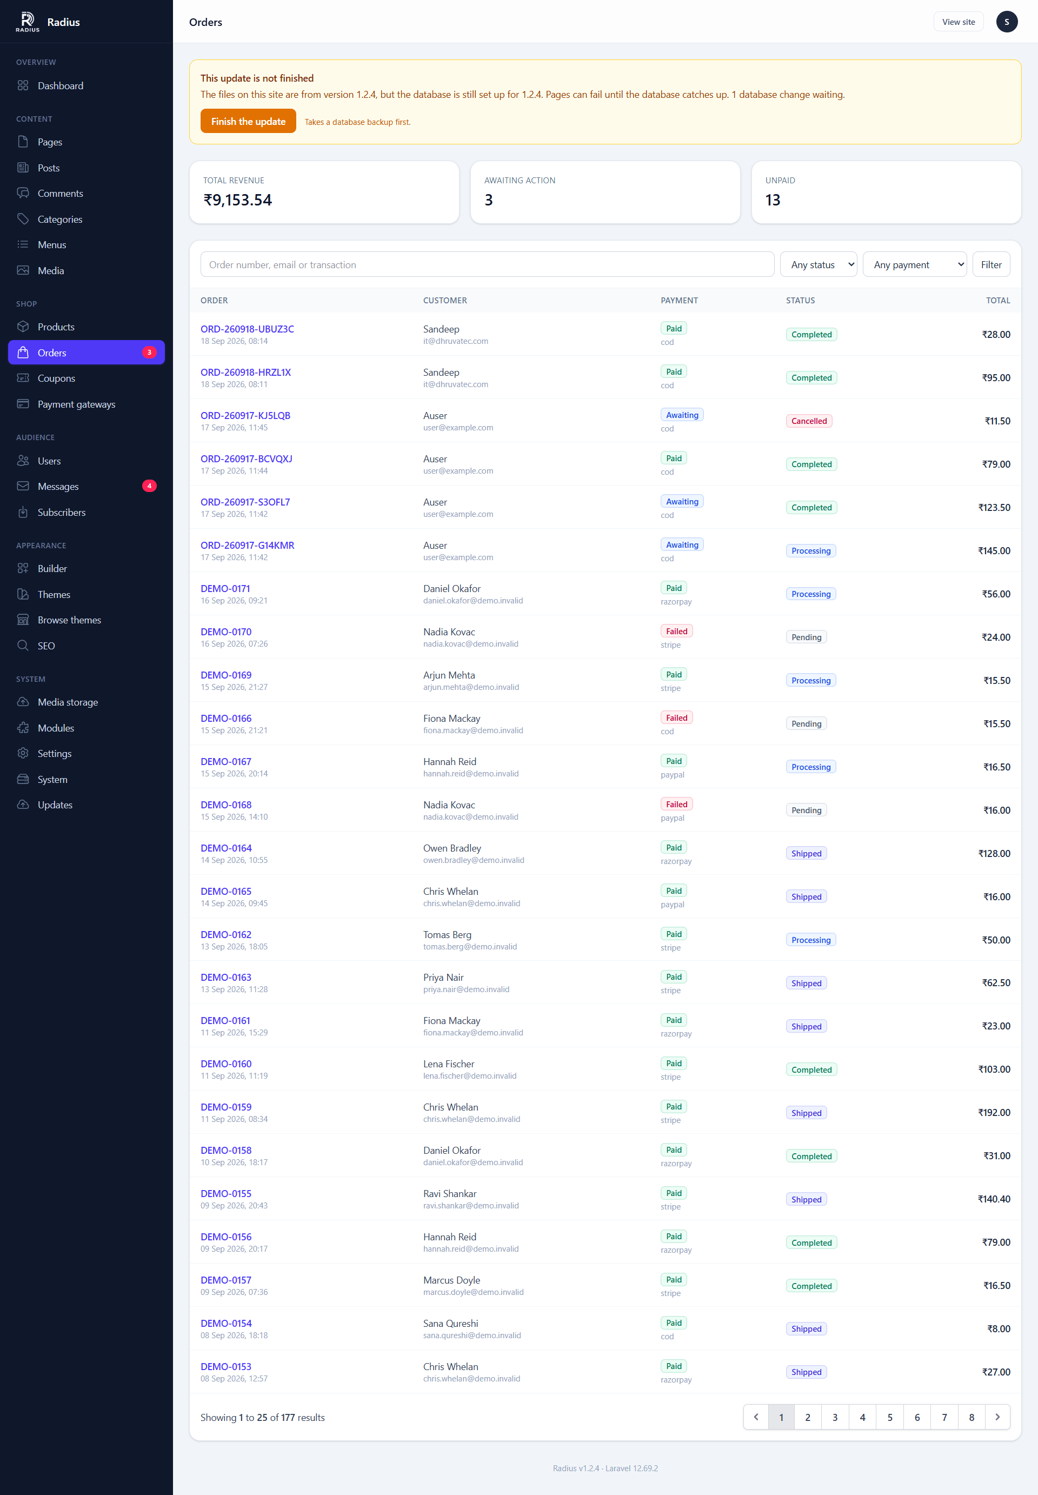Open the System menu item
The height and width of the screenshot is (1495, 1038).
[x=86, y=779]
